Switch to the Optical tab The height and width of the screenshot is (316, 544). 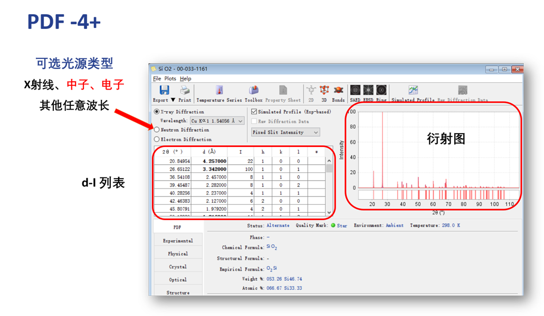coord(178,280)
